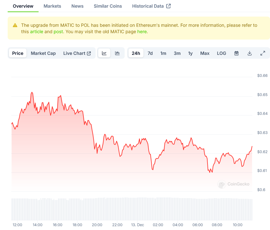Click the download chart data icon
Viewport: 270px width, 230px height.
click(x=250, y=53)
